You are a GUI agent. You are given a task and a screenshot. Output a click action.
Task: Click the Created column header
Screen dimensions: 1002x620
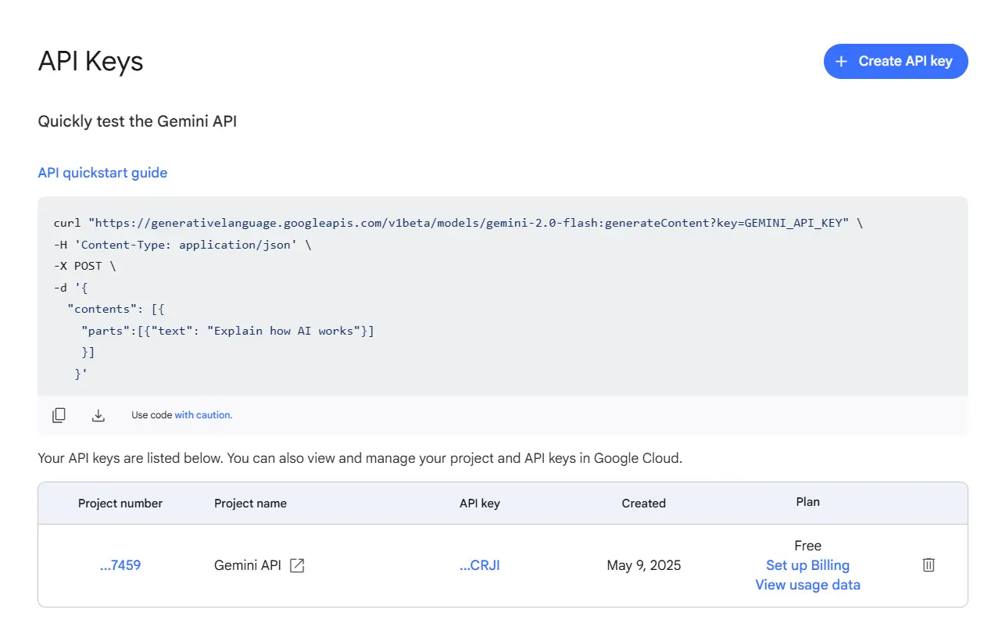tap(644, 504)
